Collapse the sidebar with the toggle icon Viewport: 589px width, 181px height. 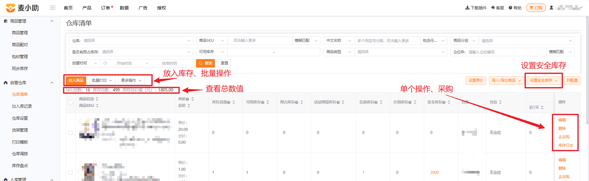(53, 8)
